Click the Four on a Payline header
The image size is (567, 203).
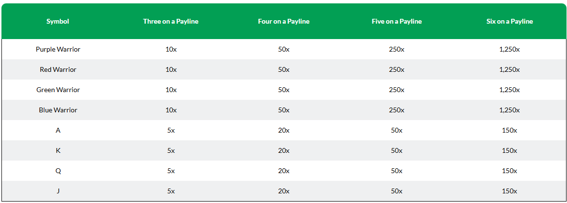[x=283, y=21]
